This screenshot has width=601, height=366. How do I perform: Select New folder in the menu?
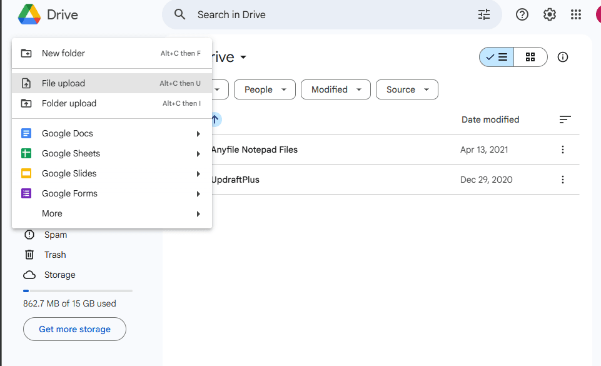click(x=63, y=53)
